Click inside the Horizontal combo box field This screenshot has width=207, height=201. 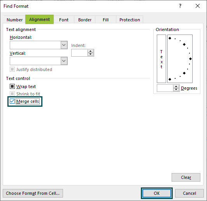[x=35, y=45]
